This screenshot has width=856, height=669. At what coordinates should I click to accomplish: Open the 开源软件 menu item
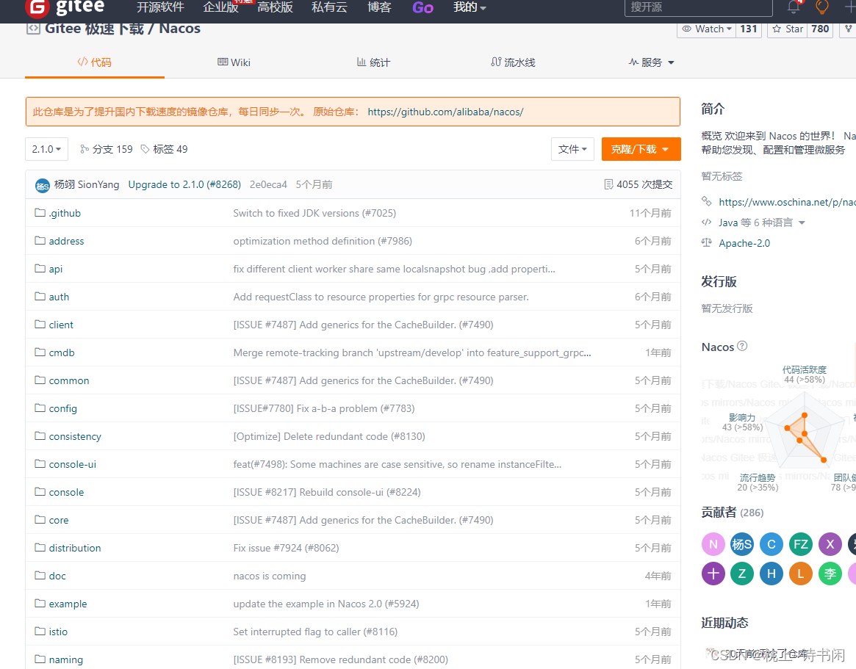160,7
